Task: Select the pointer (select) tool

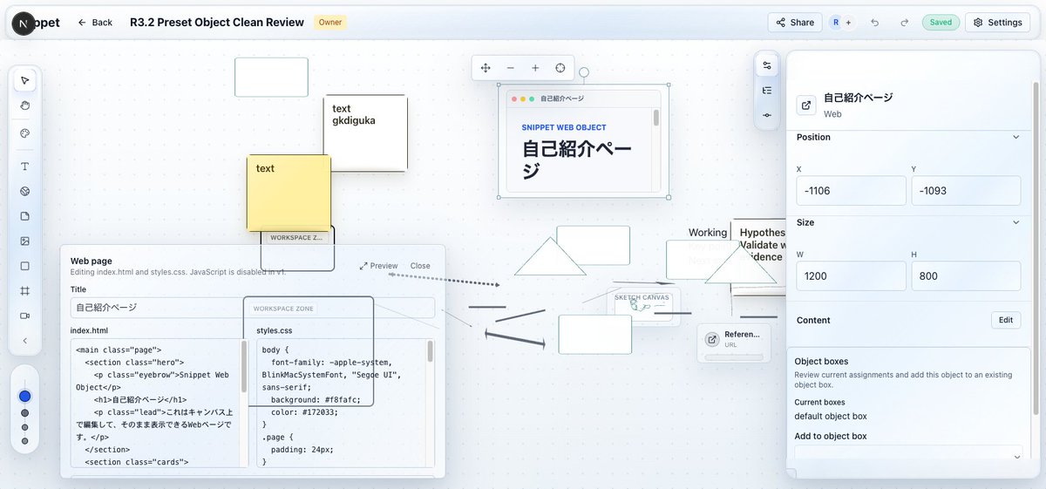Action: [24, 80]
